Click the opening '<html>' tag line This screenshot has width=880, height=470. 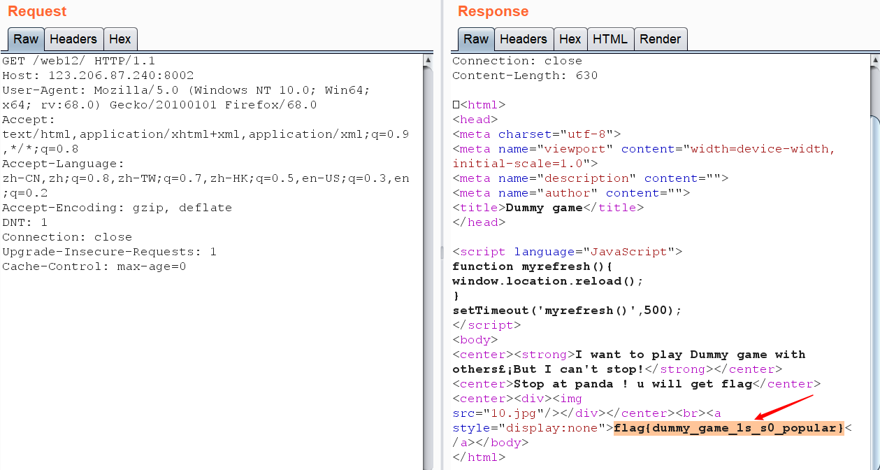pos(479,105)
